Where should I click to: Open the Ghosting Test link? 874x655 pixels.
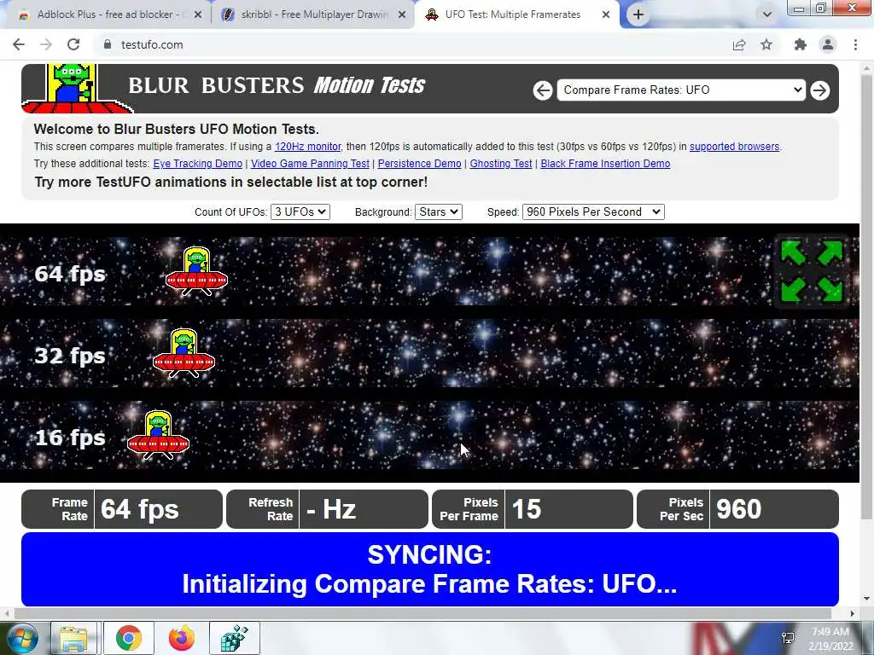[x=500, y=163]
